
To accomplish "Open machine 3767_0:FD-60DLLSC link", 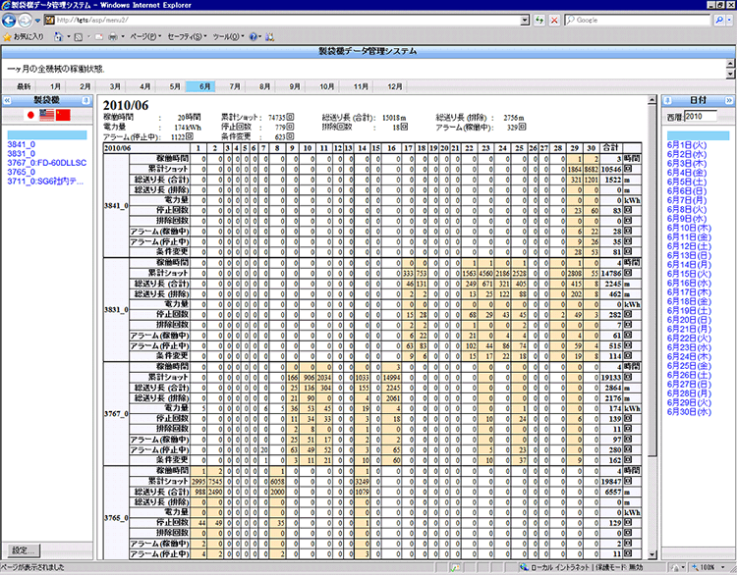I will (45, 163).
